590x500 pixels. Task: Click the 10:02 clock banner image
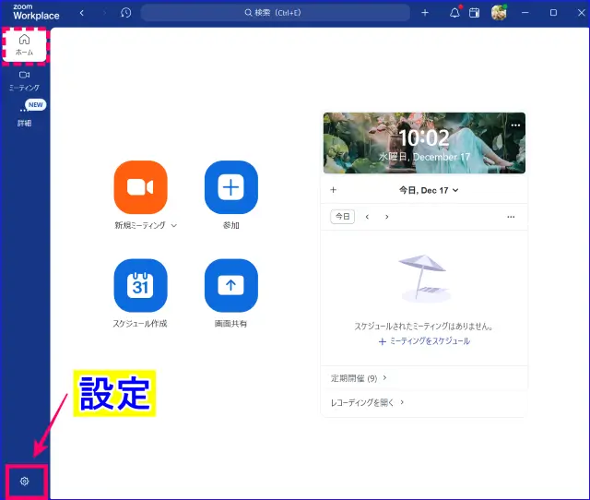pyautogui.click(x=424, y=143)
